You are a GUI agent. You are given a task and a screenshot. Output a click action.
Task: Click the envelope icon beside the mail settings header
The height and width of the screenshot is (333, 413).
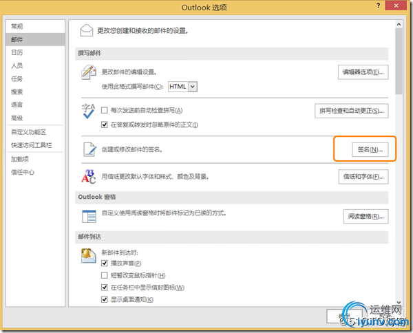tap(87, 30)
